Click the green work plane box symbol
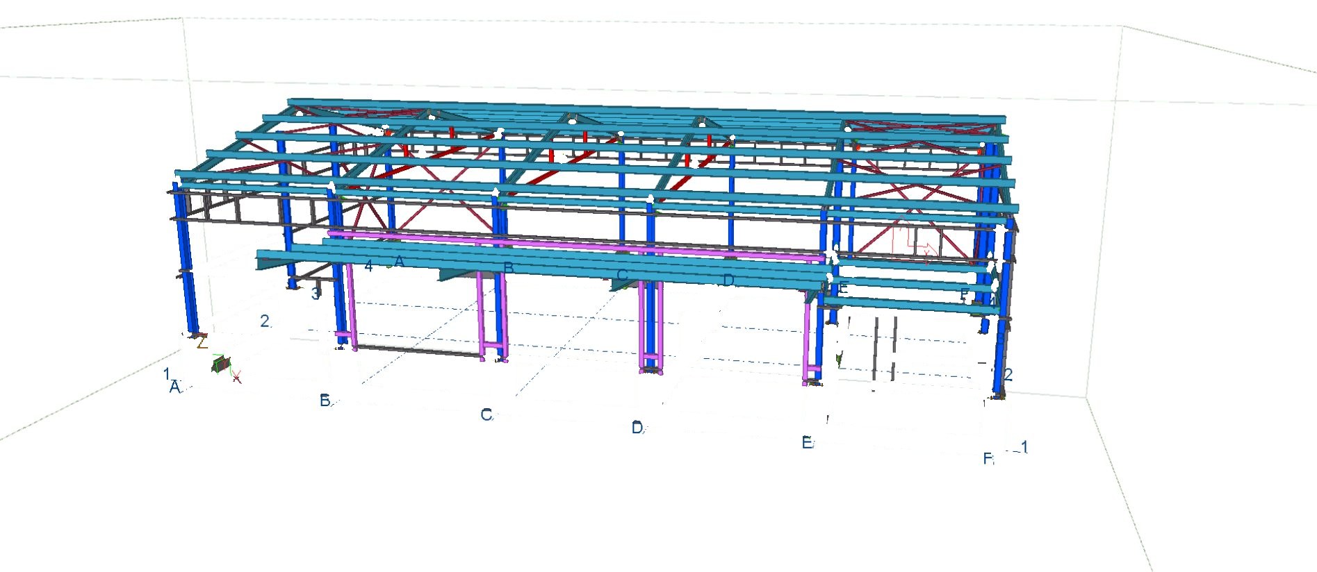The width and height of the screenshot is (1317, 572). 221,364
